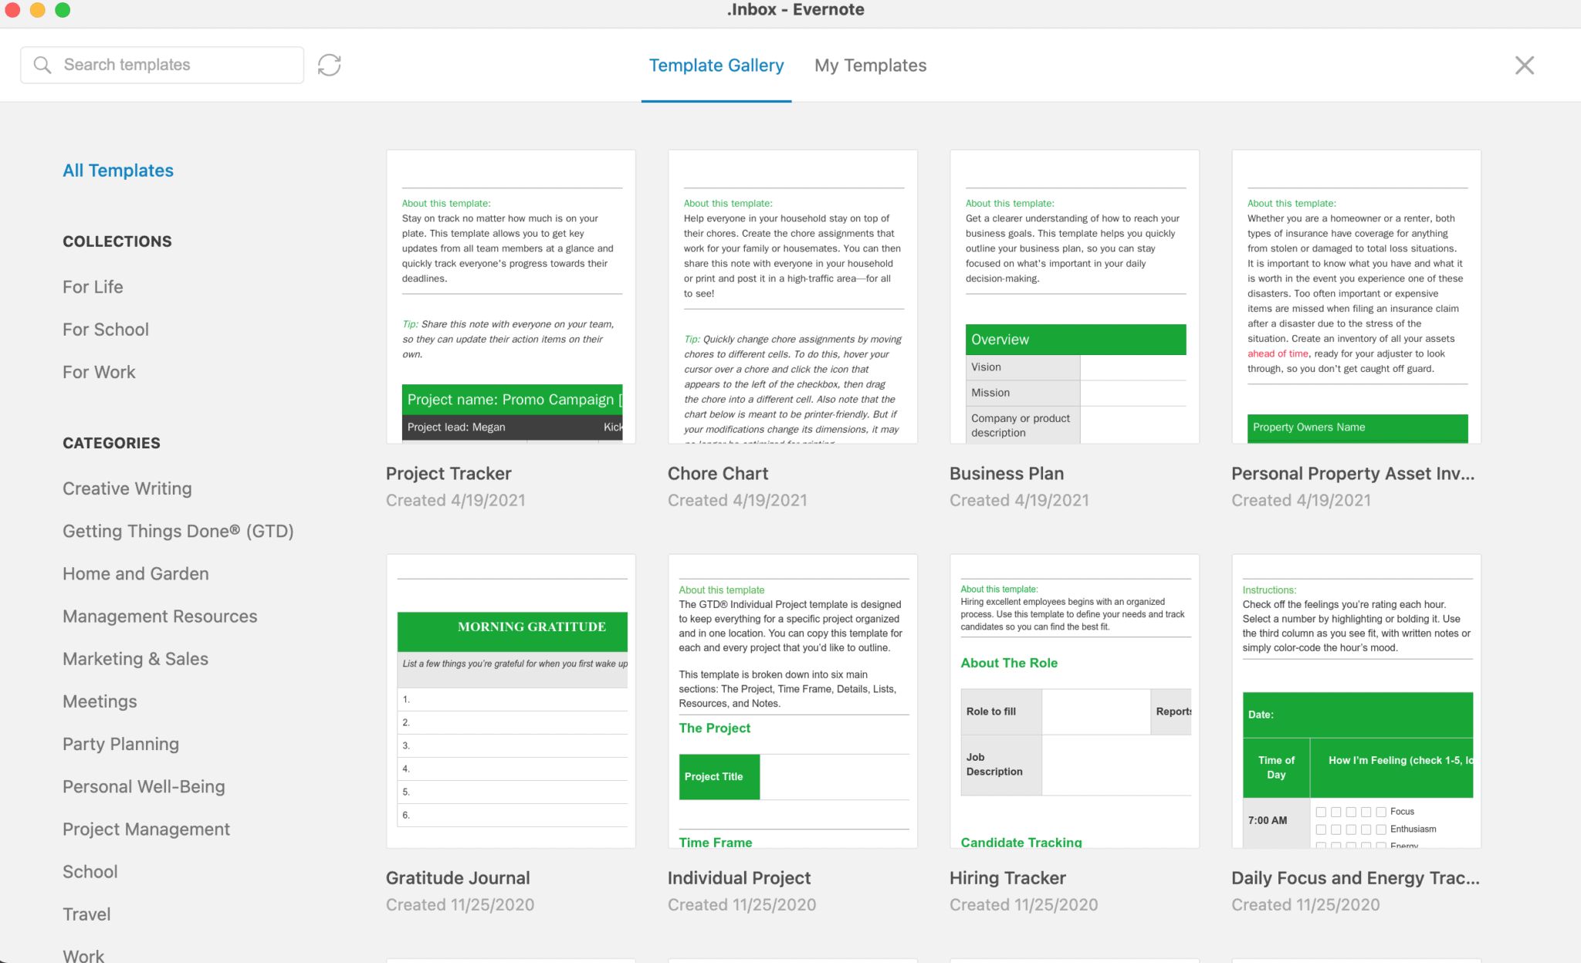The image size is (1581, 963).
Task: Click the All Templates heading
Action: [119, 169]
